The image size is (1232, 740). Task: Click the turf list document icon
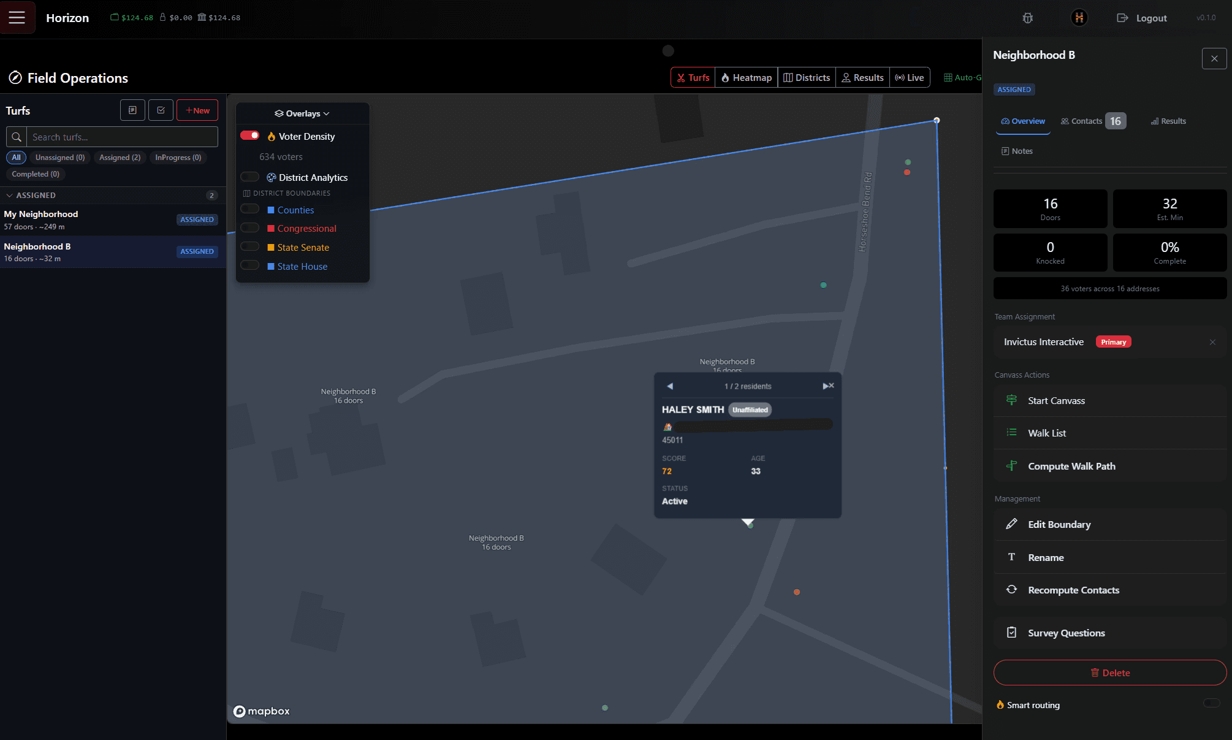(x=132, y=110)
